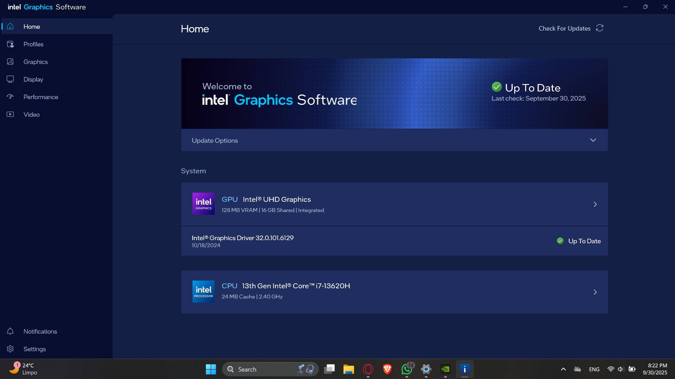Click Check For Updates

pyautogui.click(x=564, y=28)
